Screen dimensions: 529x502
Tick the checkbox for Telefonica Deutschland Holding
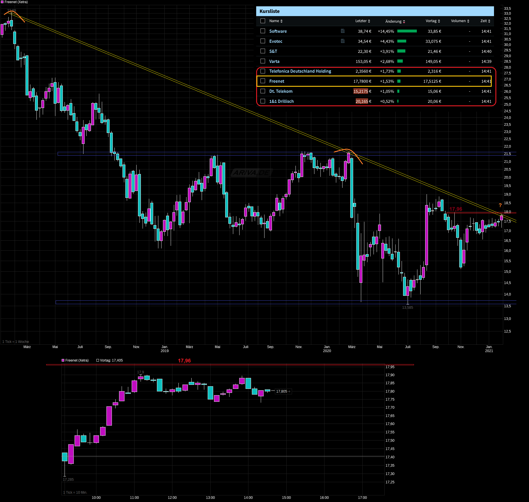263,71
